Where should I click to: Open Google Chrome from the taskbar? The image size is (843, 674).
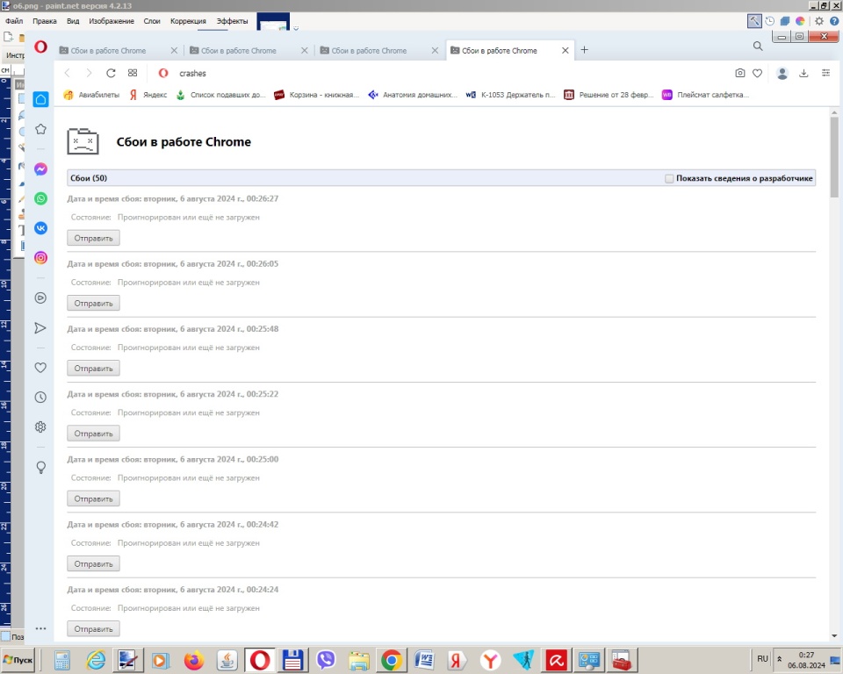(392, 660)
